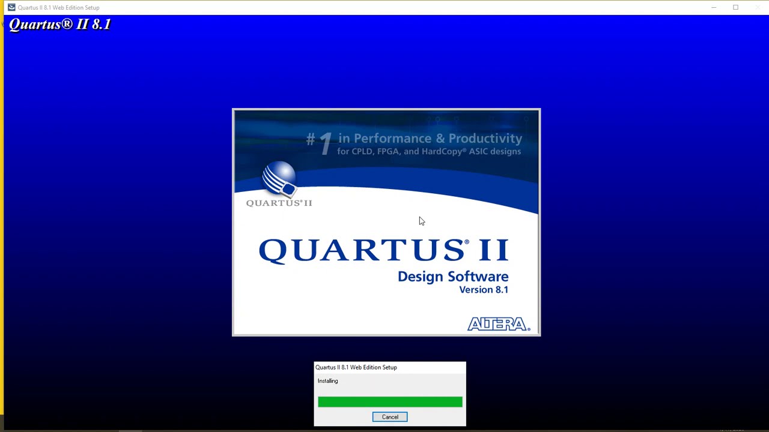Click the Altera logo on the splash
This screenshot has width=769, height=432.
(x=499, y=324)
